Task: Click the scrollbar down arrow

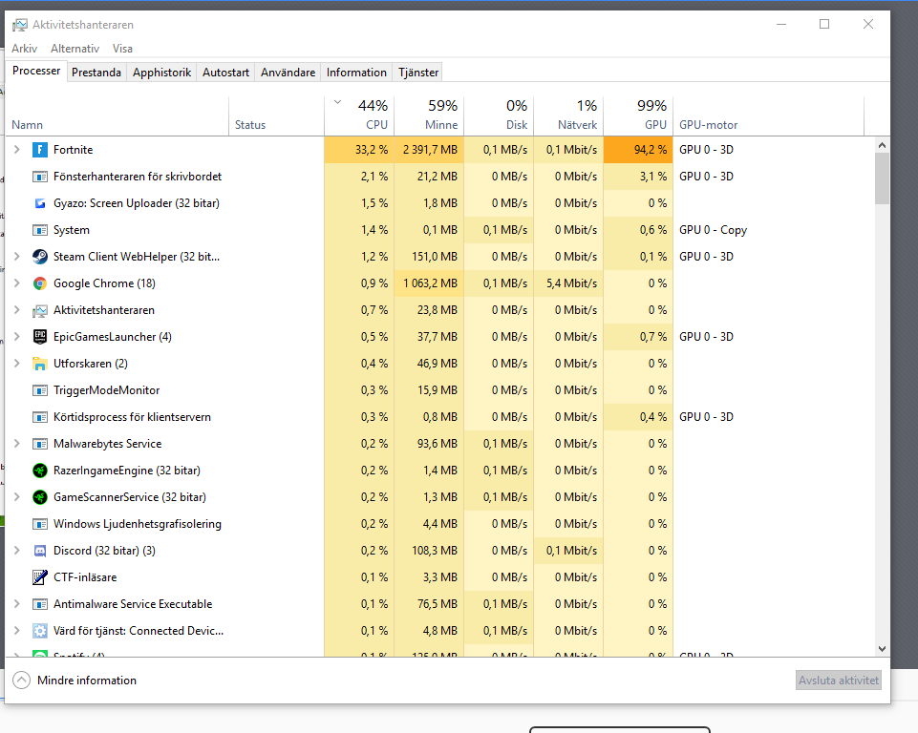Action: pos(882,649)
